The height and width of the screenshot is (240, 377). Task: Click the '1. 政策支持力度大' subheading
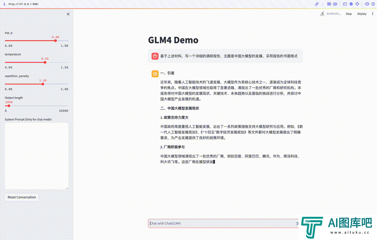click(x=174, y=117)
